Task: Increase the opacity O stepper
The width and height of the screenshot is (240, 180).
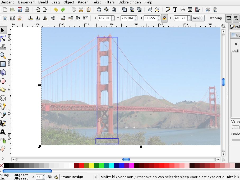Action: pos(43,175)
